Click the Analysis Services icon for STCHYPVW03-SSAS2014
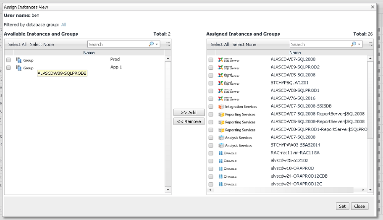The height and width of the screenshot is (220, 383). [x=222, y=145]
